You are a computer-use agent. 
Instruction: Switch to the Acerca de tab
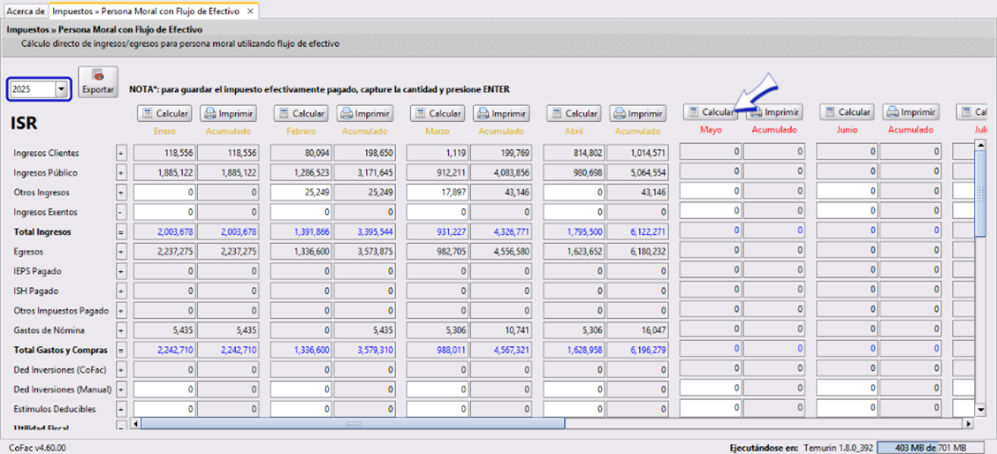coord(24,11)
